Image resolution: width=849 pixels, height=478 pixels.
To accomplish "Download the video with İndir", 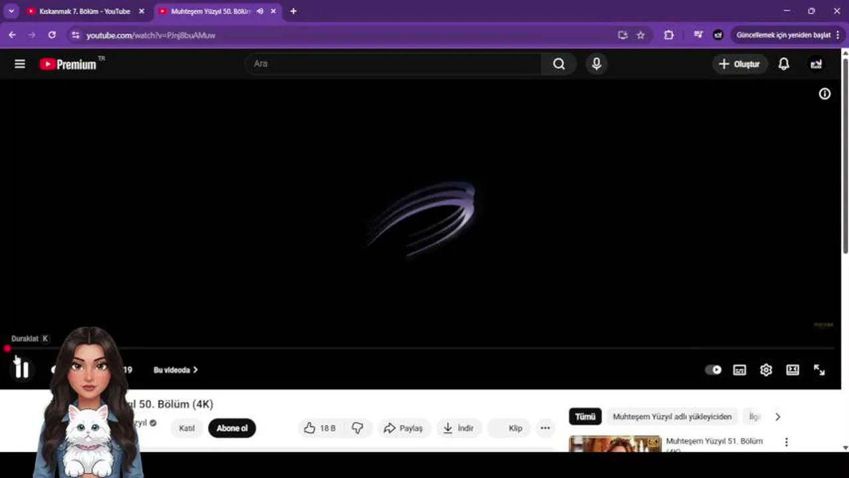I will pyautogui.click(x=458, y=428).
